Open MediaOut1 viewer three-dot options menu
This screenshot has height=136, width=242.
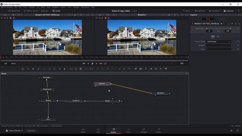coord(186,15)
